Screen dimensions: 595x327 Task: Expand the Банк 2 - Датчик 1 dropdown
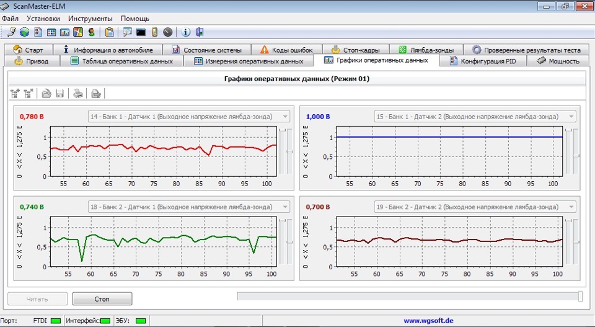coord(284,207)
